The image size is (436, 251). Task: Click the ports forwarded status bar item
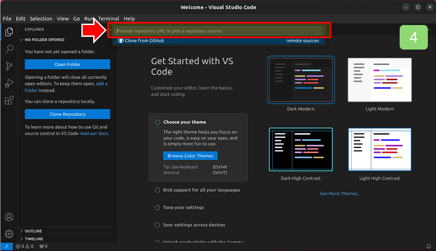(x=43, y=246)
